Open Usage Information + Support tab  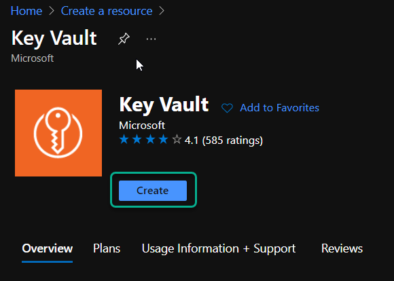219,248
